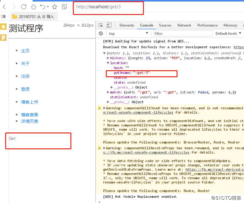Screen dimensions: 244x203
Task: Click the [WDS] Hot Module Replacement message
Action: [x=140, y=197]
